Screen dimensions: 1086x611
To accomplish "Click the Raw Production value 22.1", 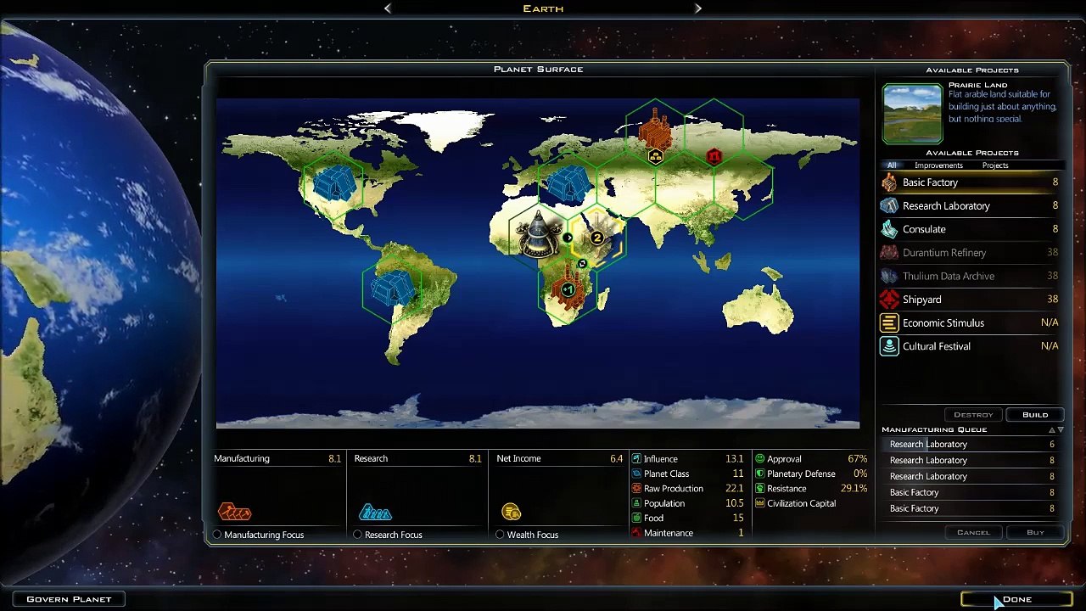I will tap(734, 489).
